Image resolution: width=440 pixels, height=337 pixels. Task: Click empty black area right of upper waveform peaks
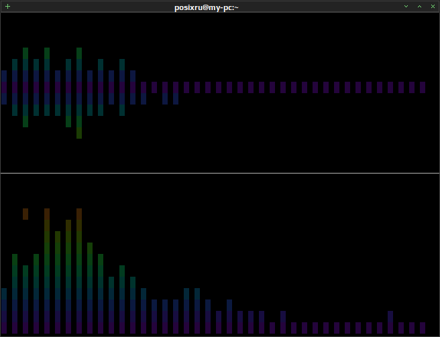(x=280, y=50)
